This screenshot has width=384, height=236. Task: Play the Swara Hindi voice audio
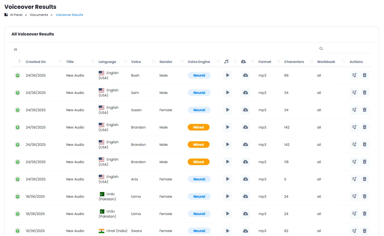point(227,231)
